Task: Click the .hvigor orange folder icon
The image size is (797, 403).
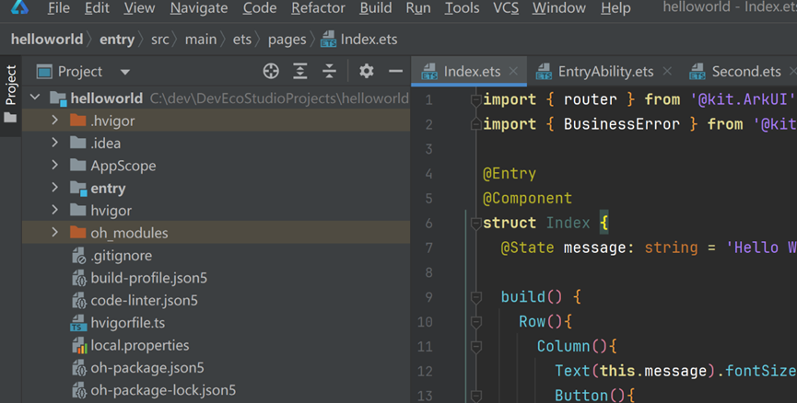Action: [x=77, y=121]
